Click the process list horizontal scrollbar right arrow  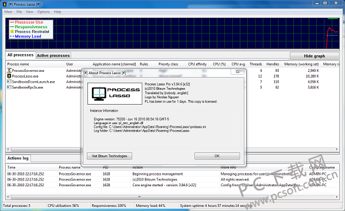337,149
